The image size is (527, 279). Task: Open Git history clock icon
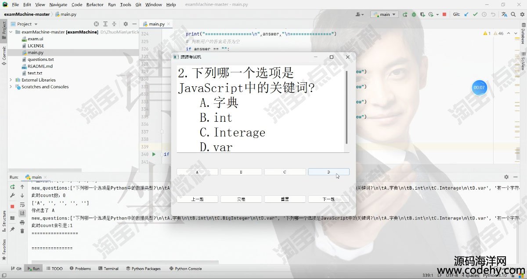tap(484, 14)
